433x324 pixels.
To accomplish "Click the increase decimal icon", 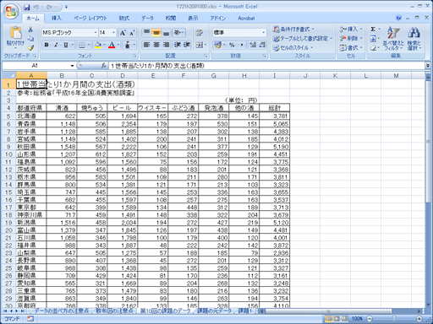I will tap(253, 45).
